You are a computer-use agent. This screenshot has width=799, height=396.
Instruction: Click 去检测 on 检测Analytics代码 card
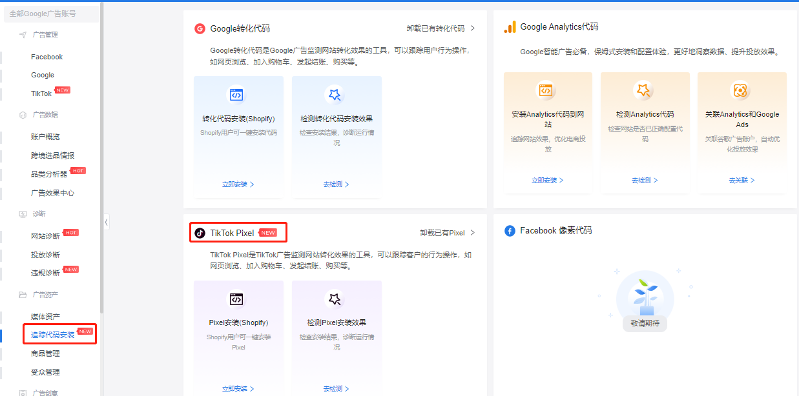tap(645, 181)
